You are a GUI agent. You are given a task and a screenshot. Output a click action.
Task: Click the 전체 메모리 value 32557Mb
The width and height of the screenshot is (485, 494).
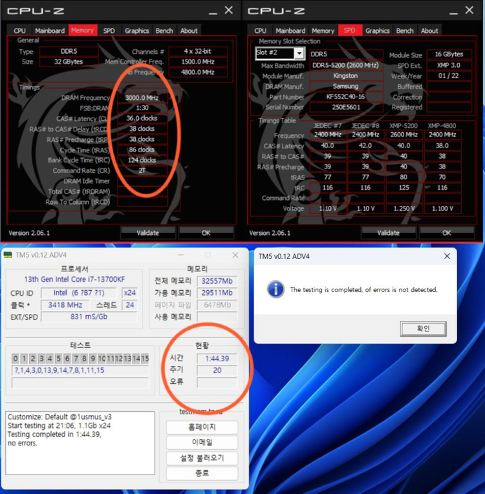pos(217,281)
